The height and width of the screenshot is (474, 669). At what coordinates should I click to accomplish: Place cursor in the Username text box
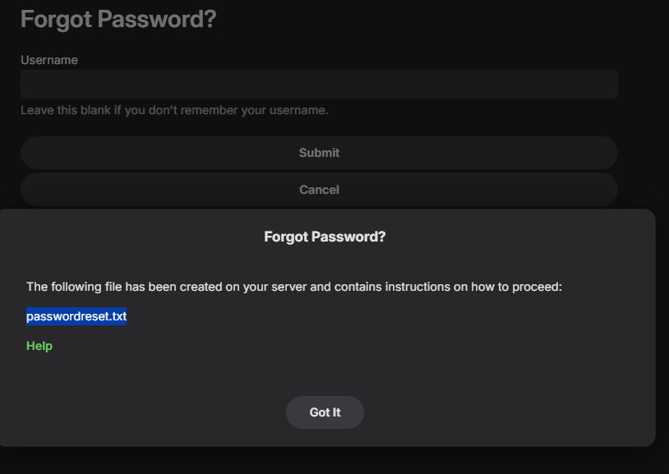(x=319, y=84)
